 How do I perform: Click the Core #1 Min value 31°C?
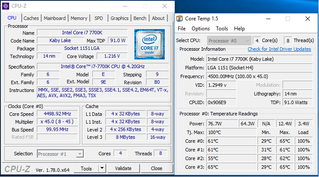(x=266, y=150)
